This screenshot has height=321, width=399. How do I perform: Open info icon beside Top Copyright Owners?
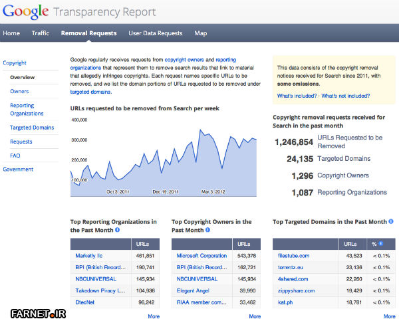coord(207,230)
